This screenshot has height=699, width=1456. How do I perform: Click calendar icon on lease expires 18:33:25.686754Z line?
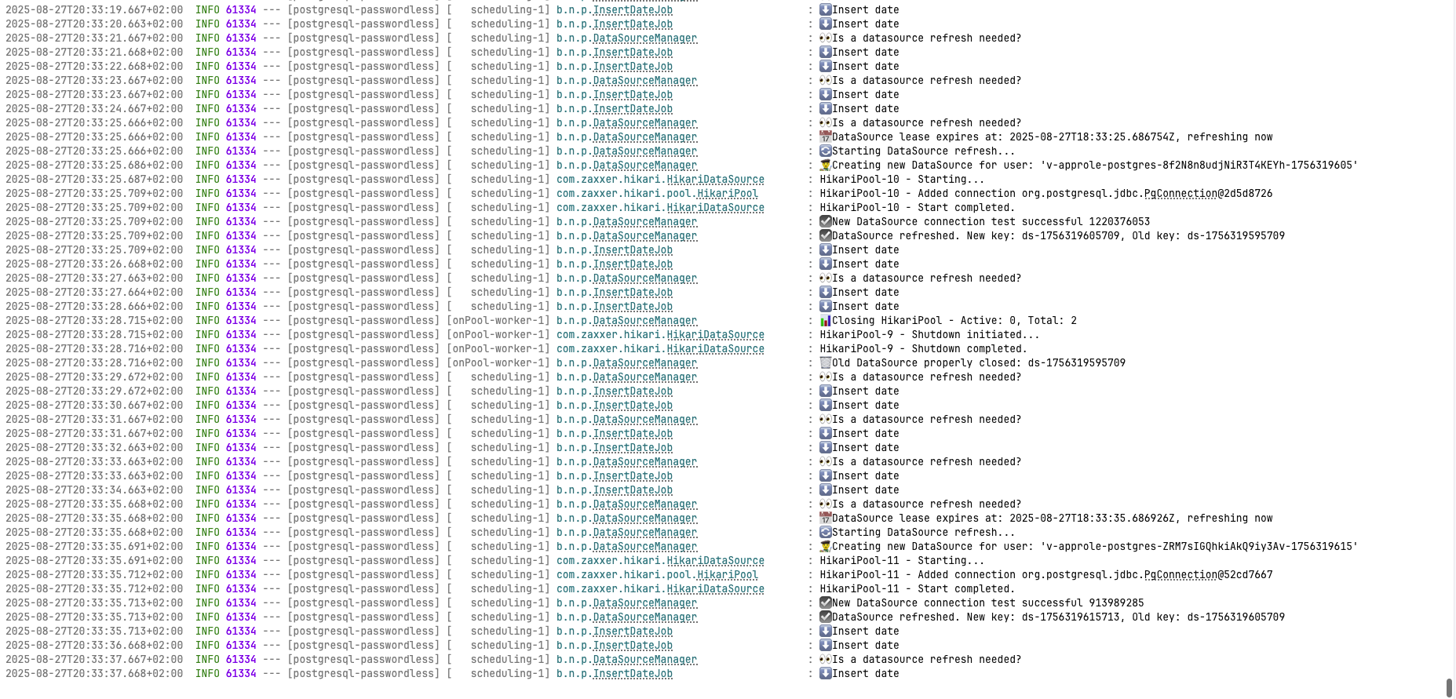click(825, 137)
